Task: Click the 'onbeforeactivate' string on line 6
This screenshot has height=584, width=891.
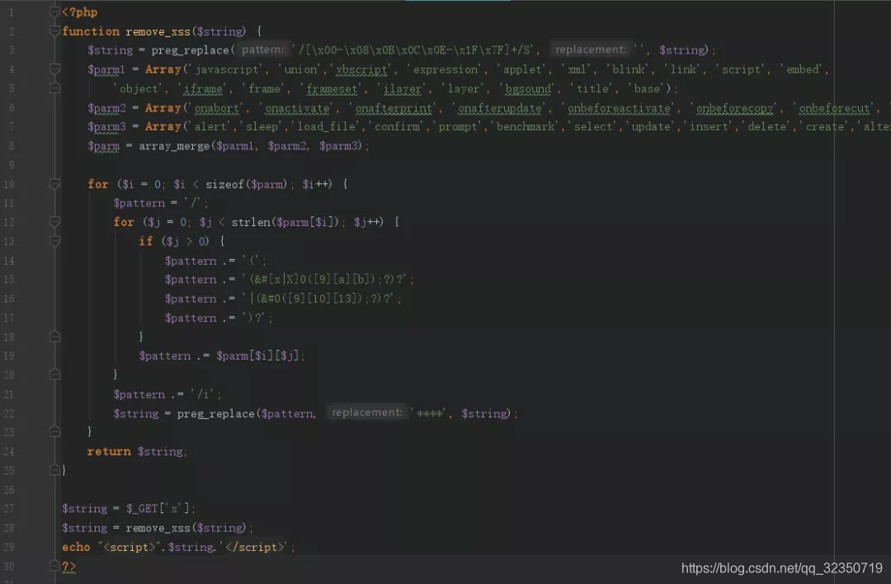Action: (619, 108)
